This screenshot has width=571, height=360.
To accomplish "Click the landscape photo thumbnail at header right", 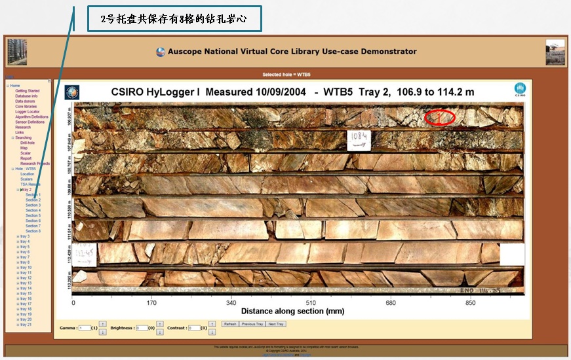I will (555, 52).
